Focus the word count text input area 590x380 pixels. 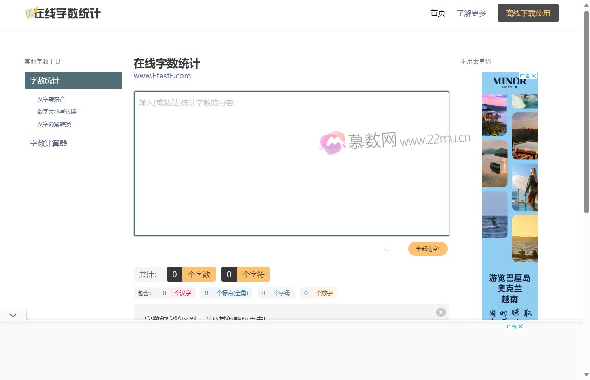(291, 163)
